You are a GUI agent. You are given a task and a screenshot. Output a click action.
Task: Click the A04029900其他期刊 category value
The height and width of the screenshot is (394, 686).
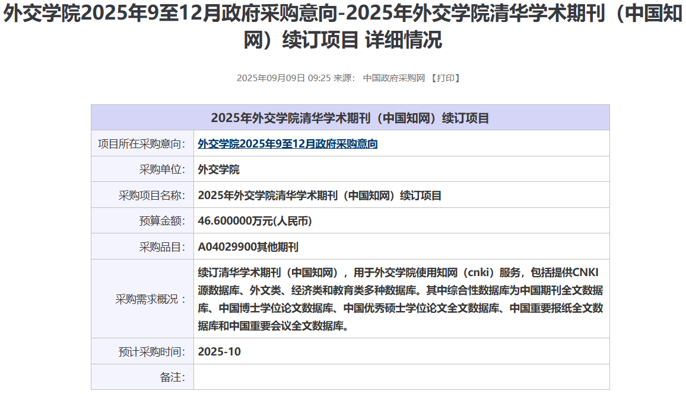(x=248, y=247)
